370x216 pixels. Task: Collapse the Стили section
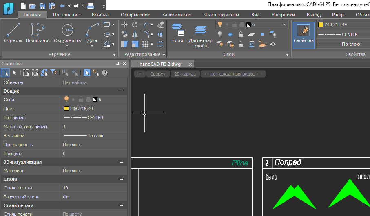(x=122, y=179)
